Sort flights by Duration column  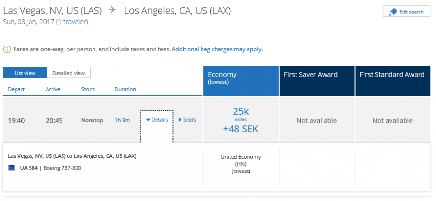click(x=125, y=89)
